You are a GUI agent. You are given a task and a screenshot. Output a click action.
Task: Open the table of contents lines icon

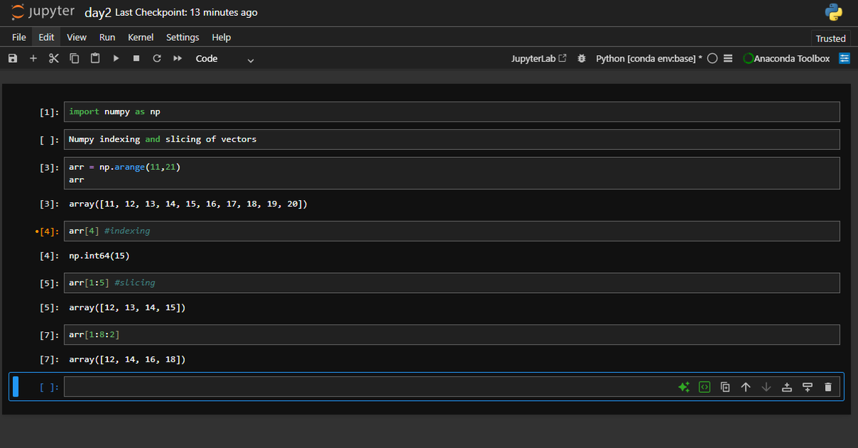click(728, 59)
